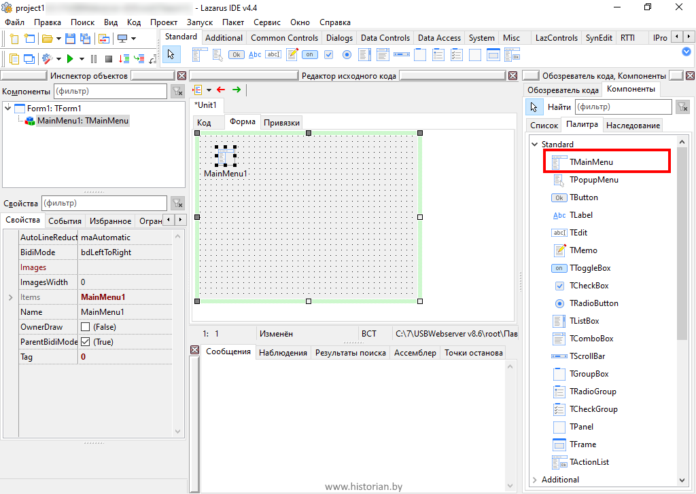Open the desktop layout dropdown arrow

point(133,39)
